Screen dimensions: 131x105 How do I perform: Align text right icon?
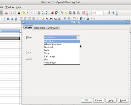[x=30, y=19]
